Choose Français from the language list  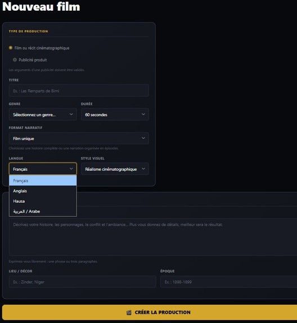coord(43,180)
